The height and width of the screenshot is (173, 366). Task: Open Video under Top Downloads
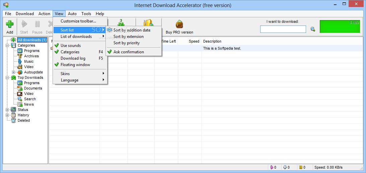pyautogui.click(x=29, y=94)
